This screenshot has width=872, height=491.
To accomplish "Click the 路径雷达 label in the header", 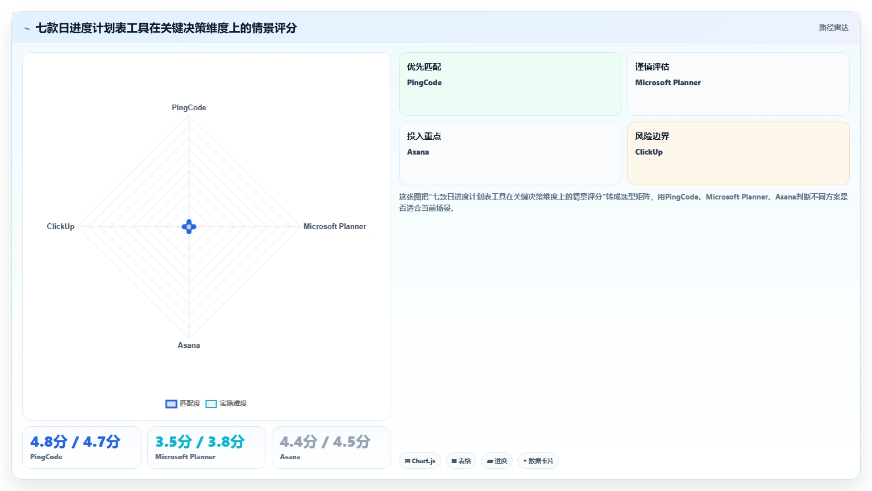I will point(833,27).
